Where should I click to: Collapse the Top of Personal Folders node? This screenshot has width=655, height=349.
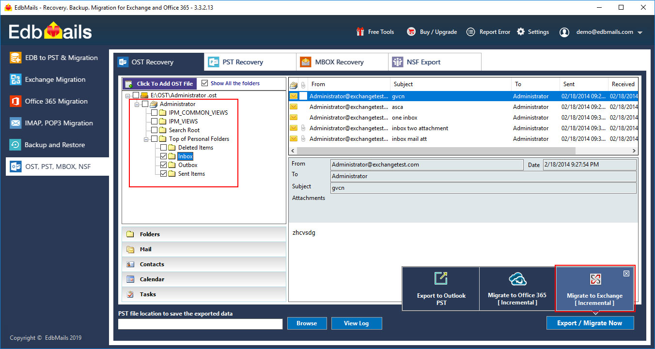click(x=146, y=139)
